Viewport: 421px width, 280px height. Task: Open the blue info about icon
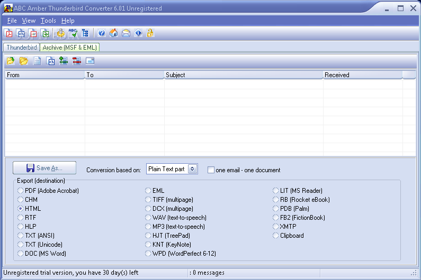pyautogui.click(x=138, y=33)
